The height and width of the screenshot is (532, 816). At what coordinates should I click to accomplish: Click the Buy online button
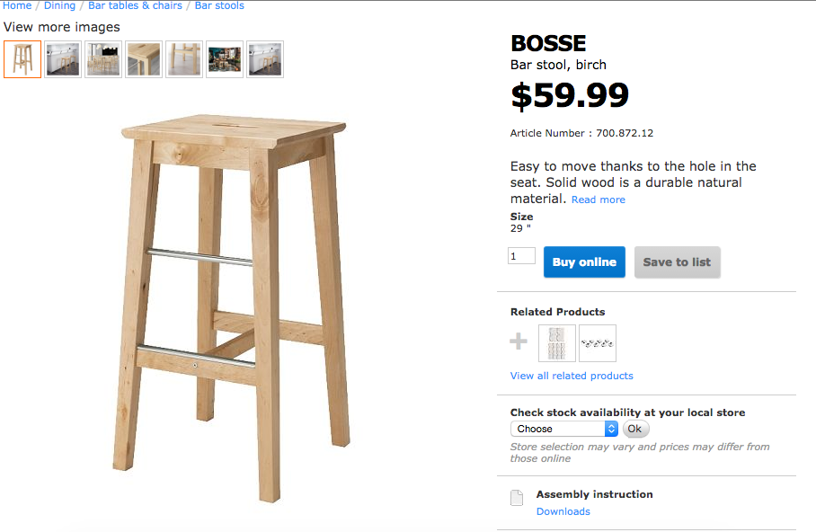(x=584, y=262)
